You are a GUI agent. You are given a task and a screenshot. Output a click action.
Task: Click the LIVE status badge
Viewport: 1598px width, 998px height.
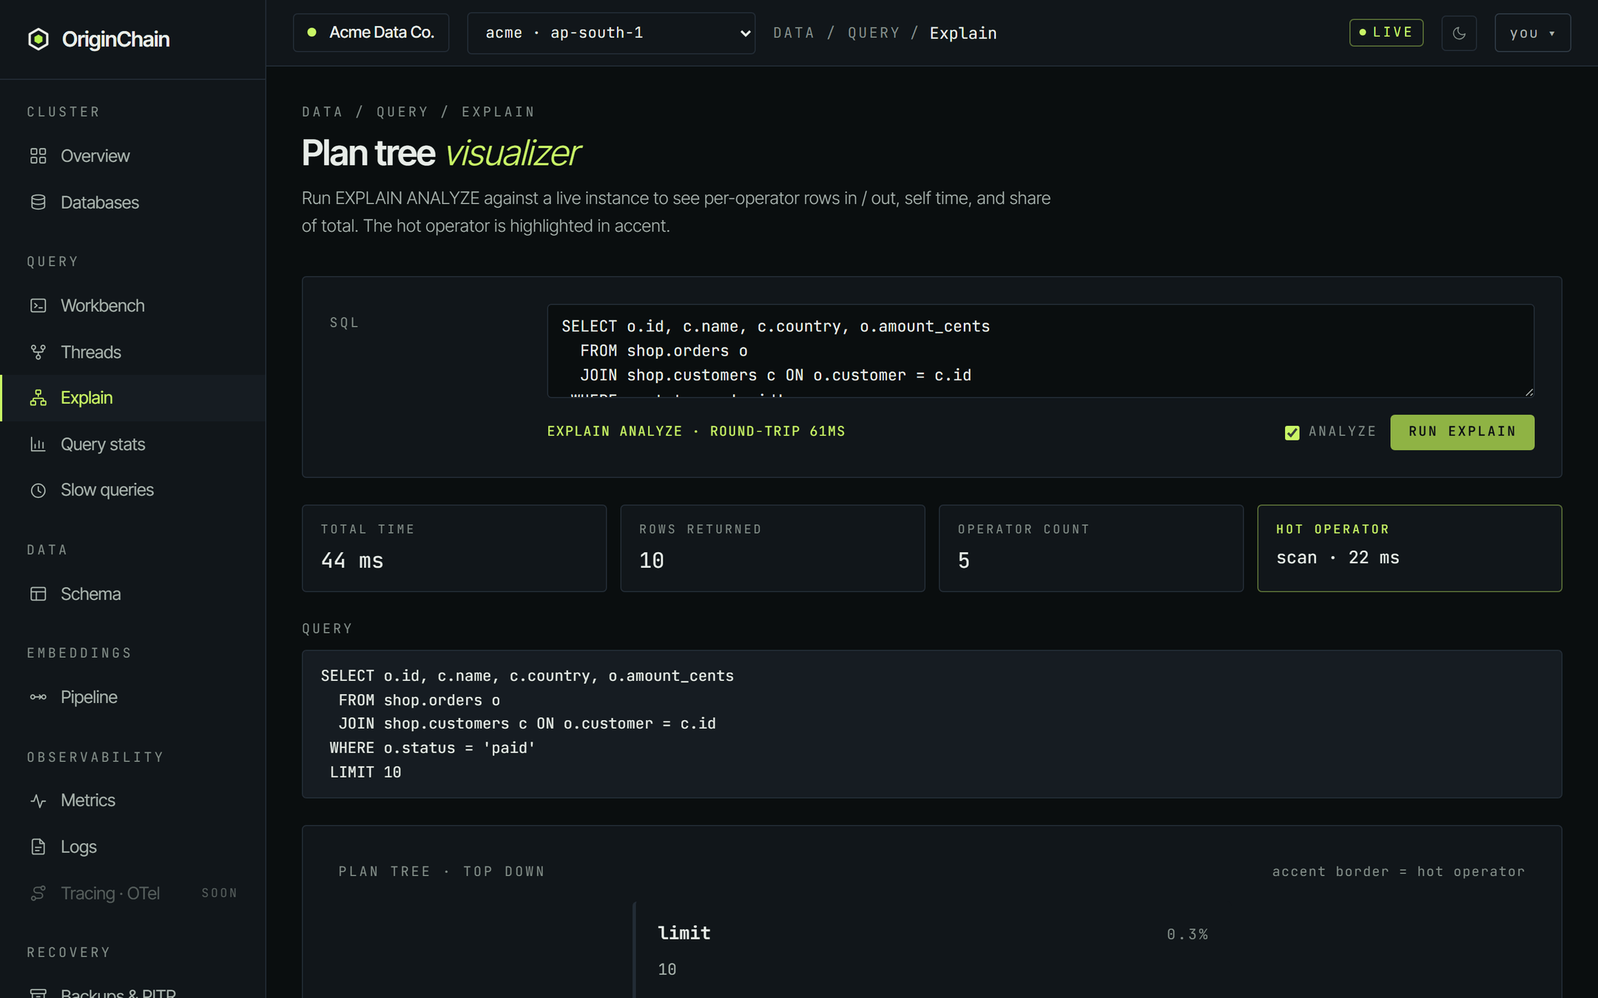coord(1386,33)
